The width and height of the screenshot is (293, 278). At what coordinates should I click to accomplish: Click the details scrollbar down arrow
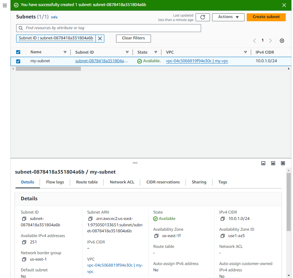pos(289,275)
